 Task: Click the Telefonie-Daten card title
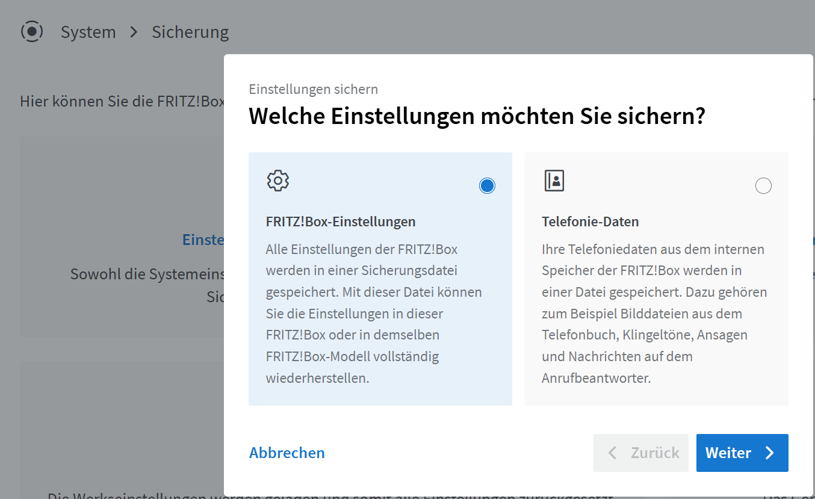pos(590,222)
